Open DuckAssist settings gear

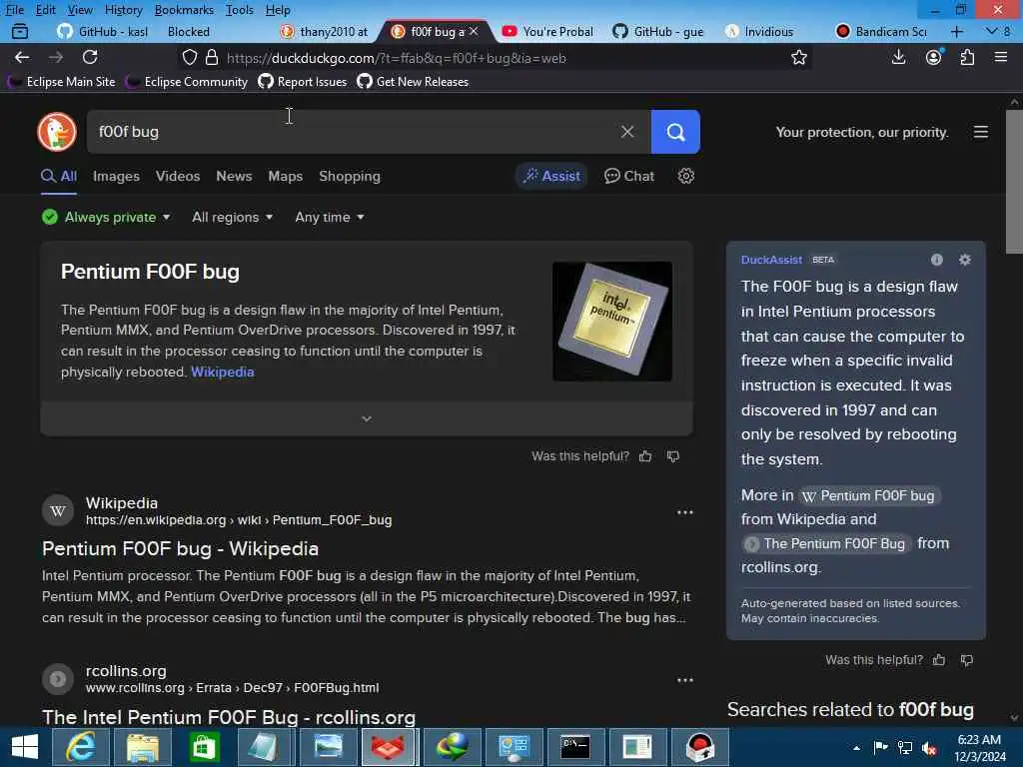point(965,260)
